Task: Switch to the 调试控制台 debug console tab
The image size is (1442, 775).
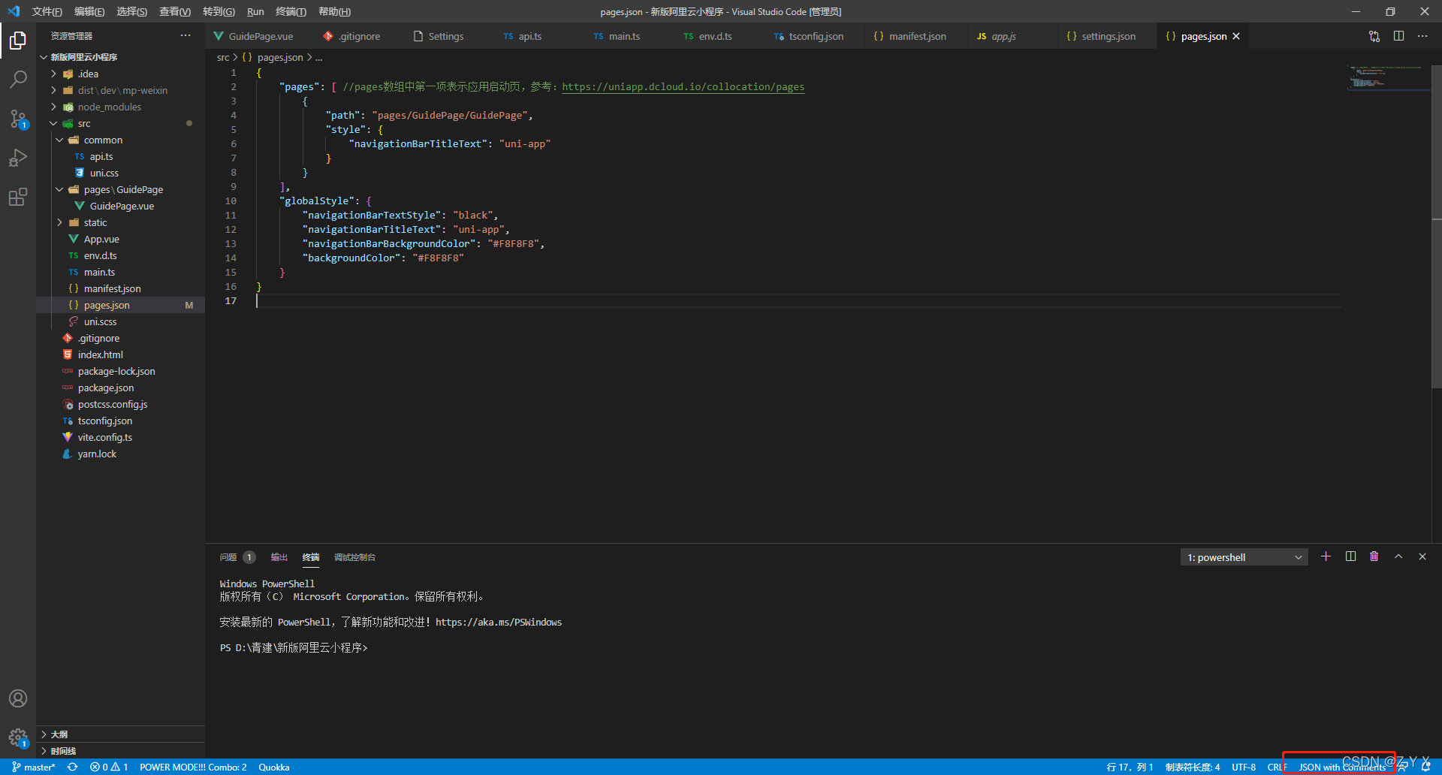Action: pos(354,557)
